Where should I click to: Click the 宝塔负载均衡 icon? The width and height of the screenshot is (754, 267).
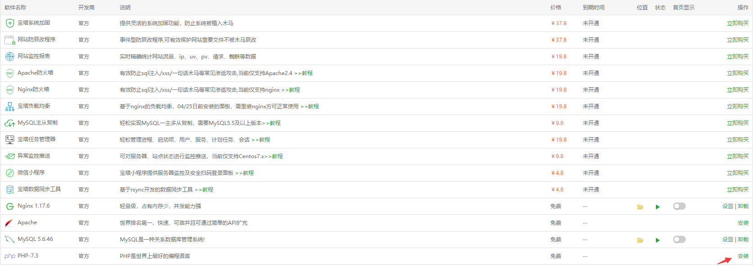(x=9, y=107)
